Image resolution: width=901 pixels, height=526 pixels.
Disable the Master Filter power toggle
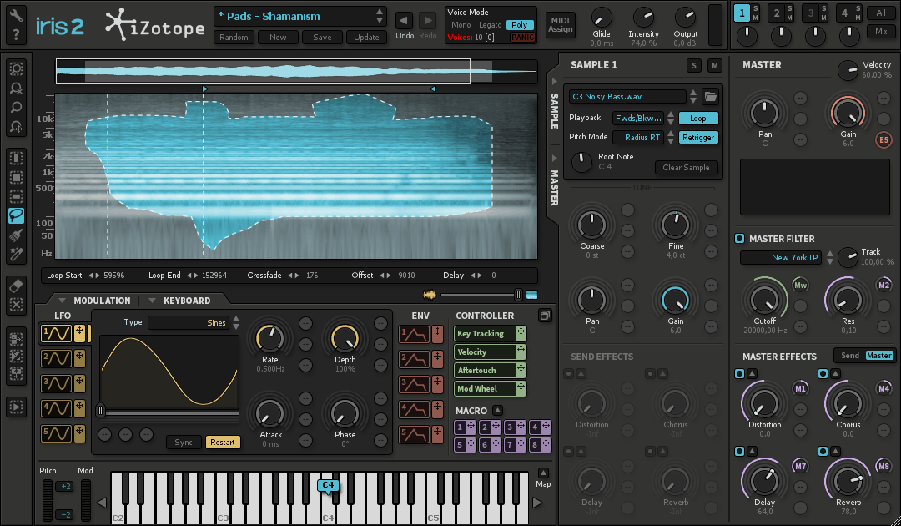click(739, 239)
